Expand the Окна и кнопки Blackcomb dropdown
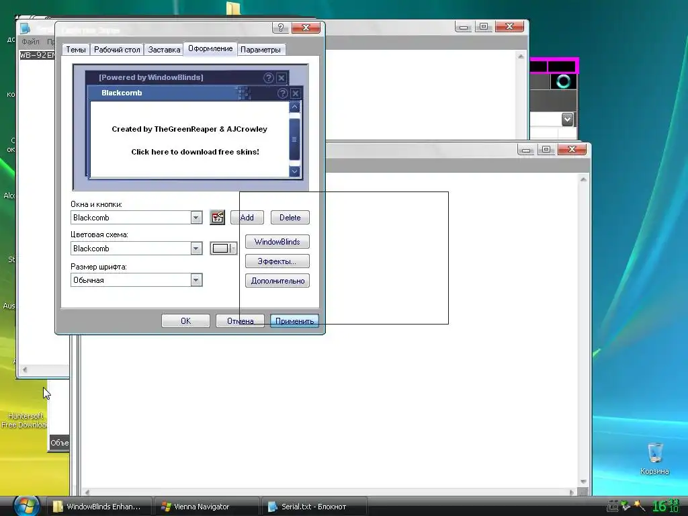 click(196, 217)
